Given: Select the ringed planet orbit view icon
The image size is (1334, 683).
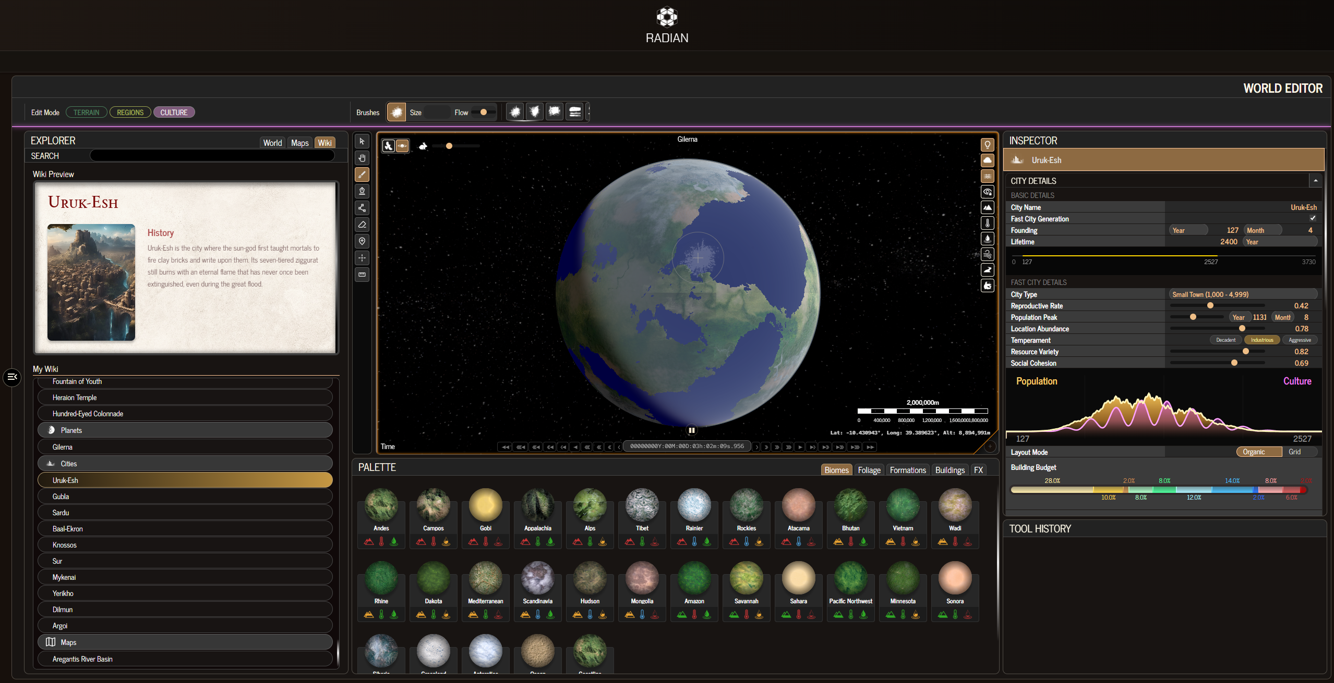Looking at the screenshot, I should pos(402,146).
